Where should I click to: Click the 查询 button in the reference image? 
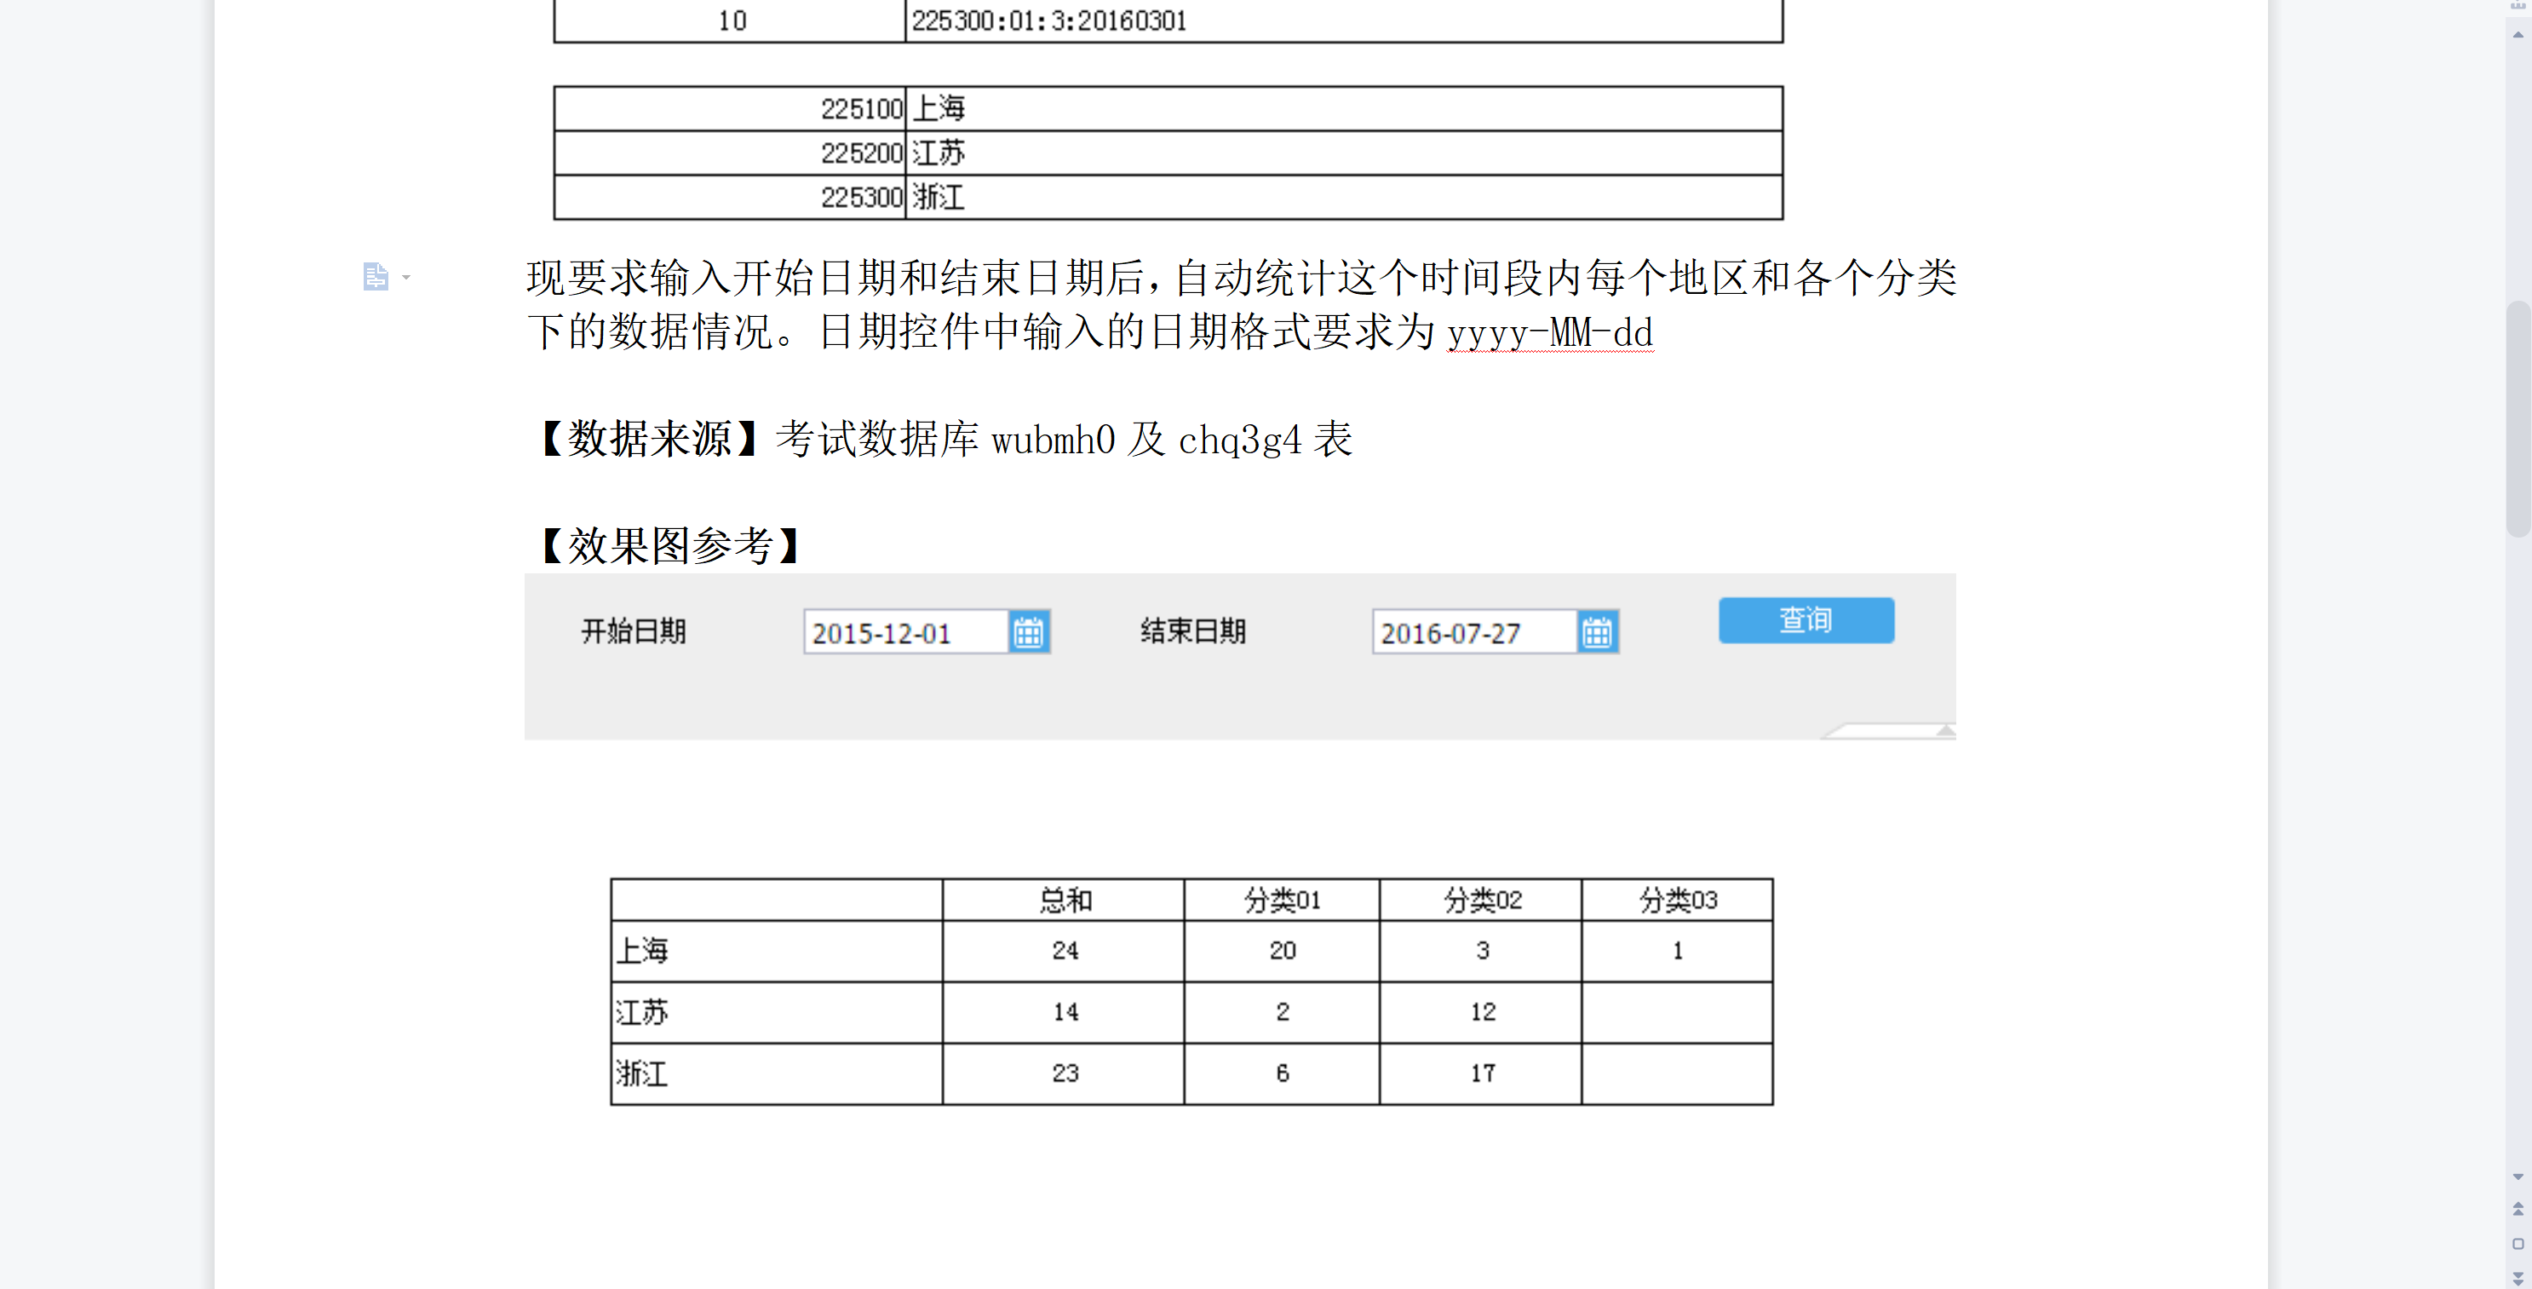pos(1806,620)
